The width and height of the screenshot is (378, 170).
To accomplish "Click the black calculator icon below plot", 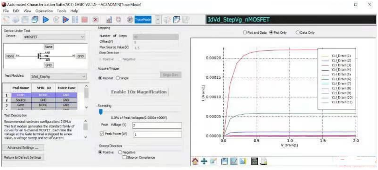I will (255, 162).
